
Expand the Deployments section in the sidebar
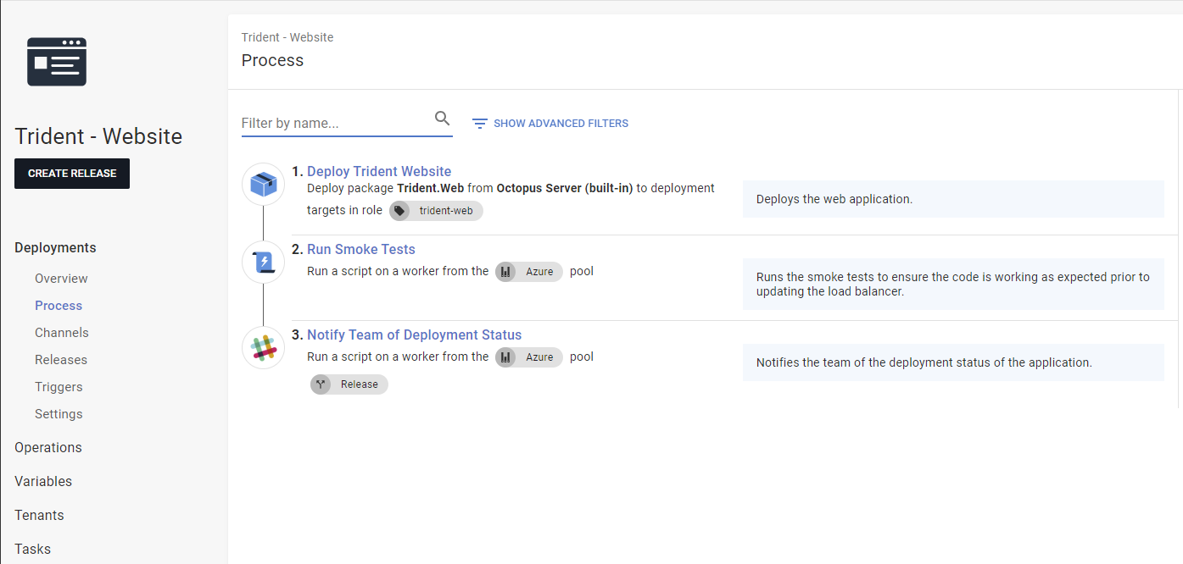[55, 247]
